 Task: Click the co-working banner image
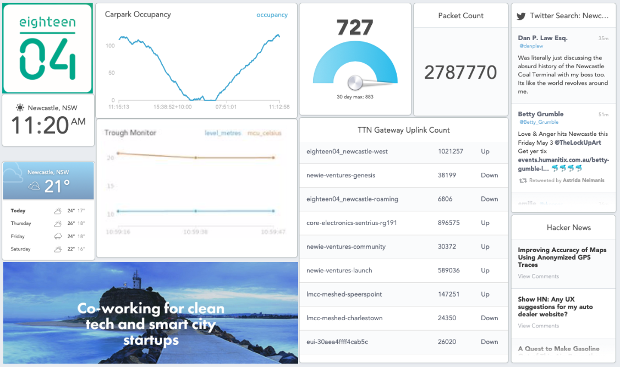[151, 313]
